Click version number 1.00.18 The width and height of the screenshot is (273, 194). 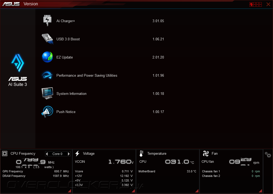coord(158,94)
